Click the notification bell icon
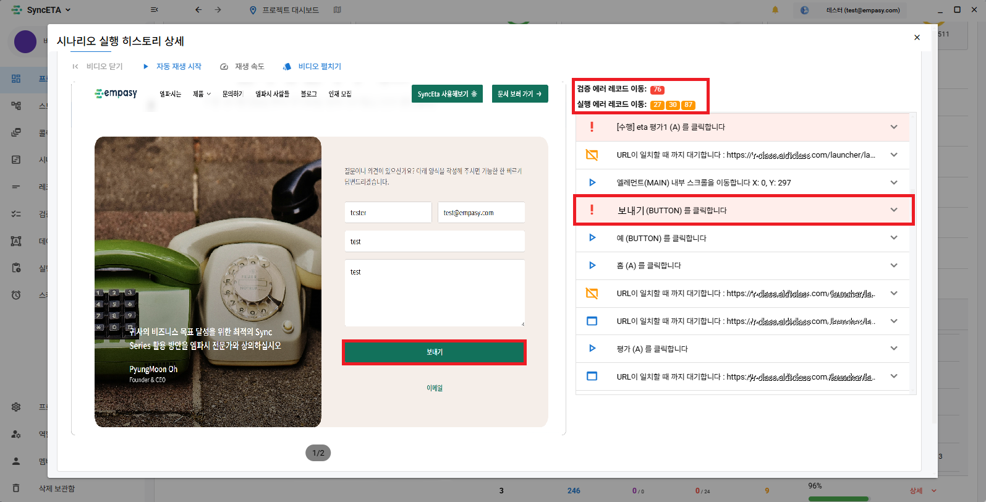 coord(775,10)
